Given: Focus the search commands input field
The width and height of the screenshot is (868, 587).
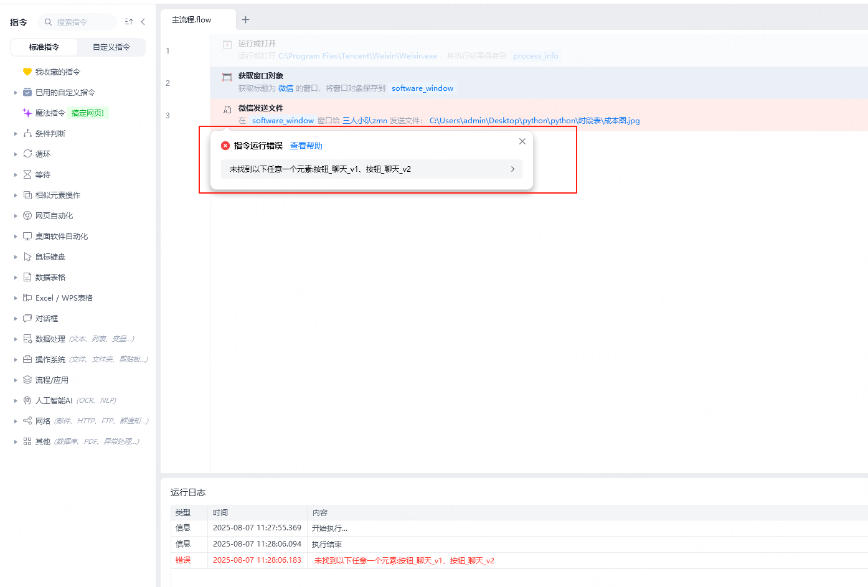Looking at the screenshot, I should click(81, 22).
